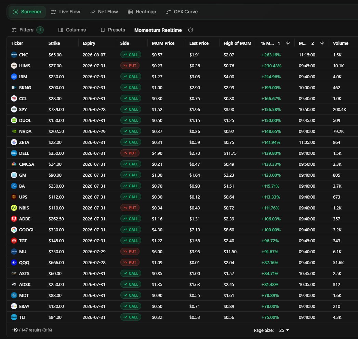Open the Page Size dropdown
The height and width of the screenshot is (339, 358).
point(284,330)
